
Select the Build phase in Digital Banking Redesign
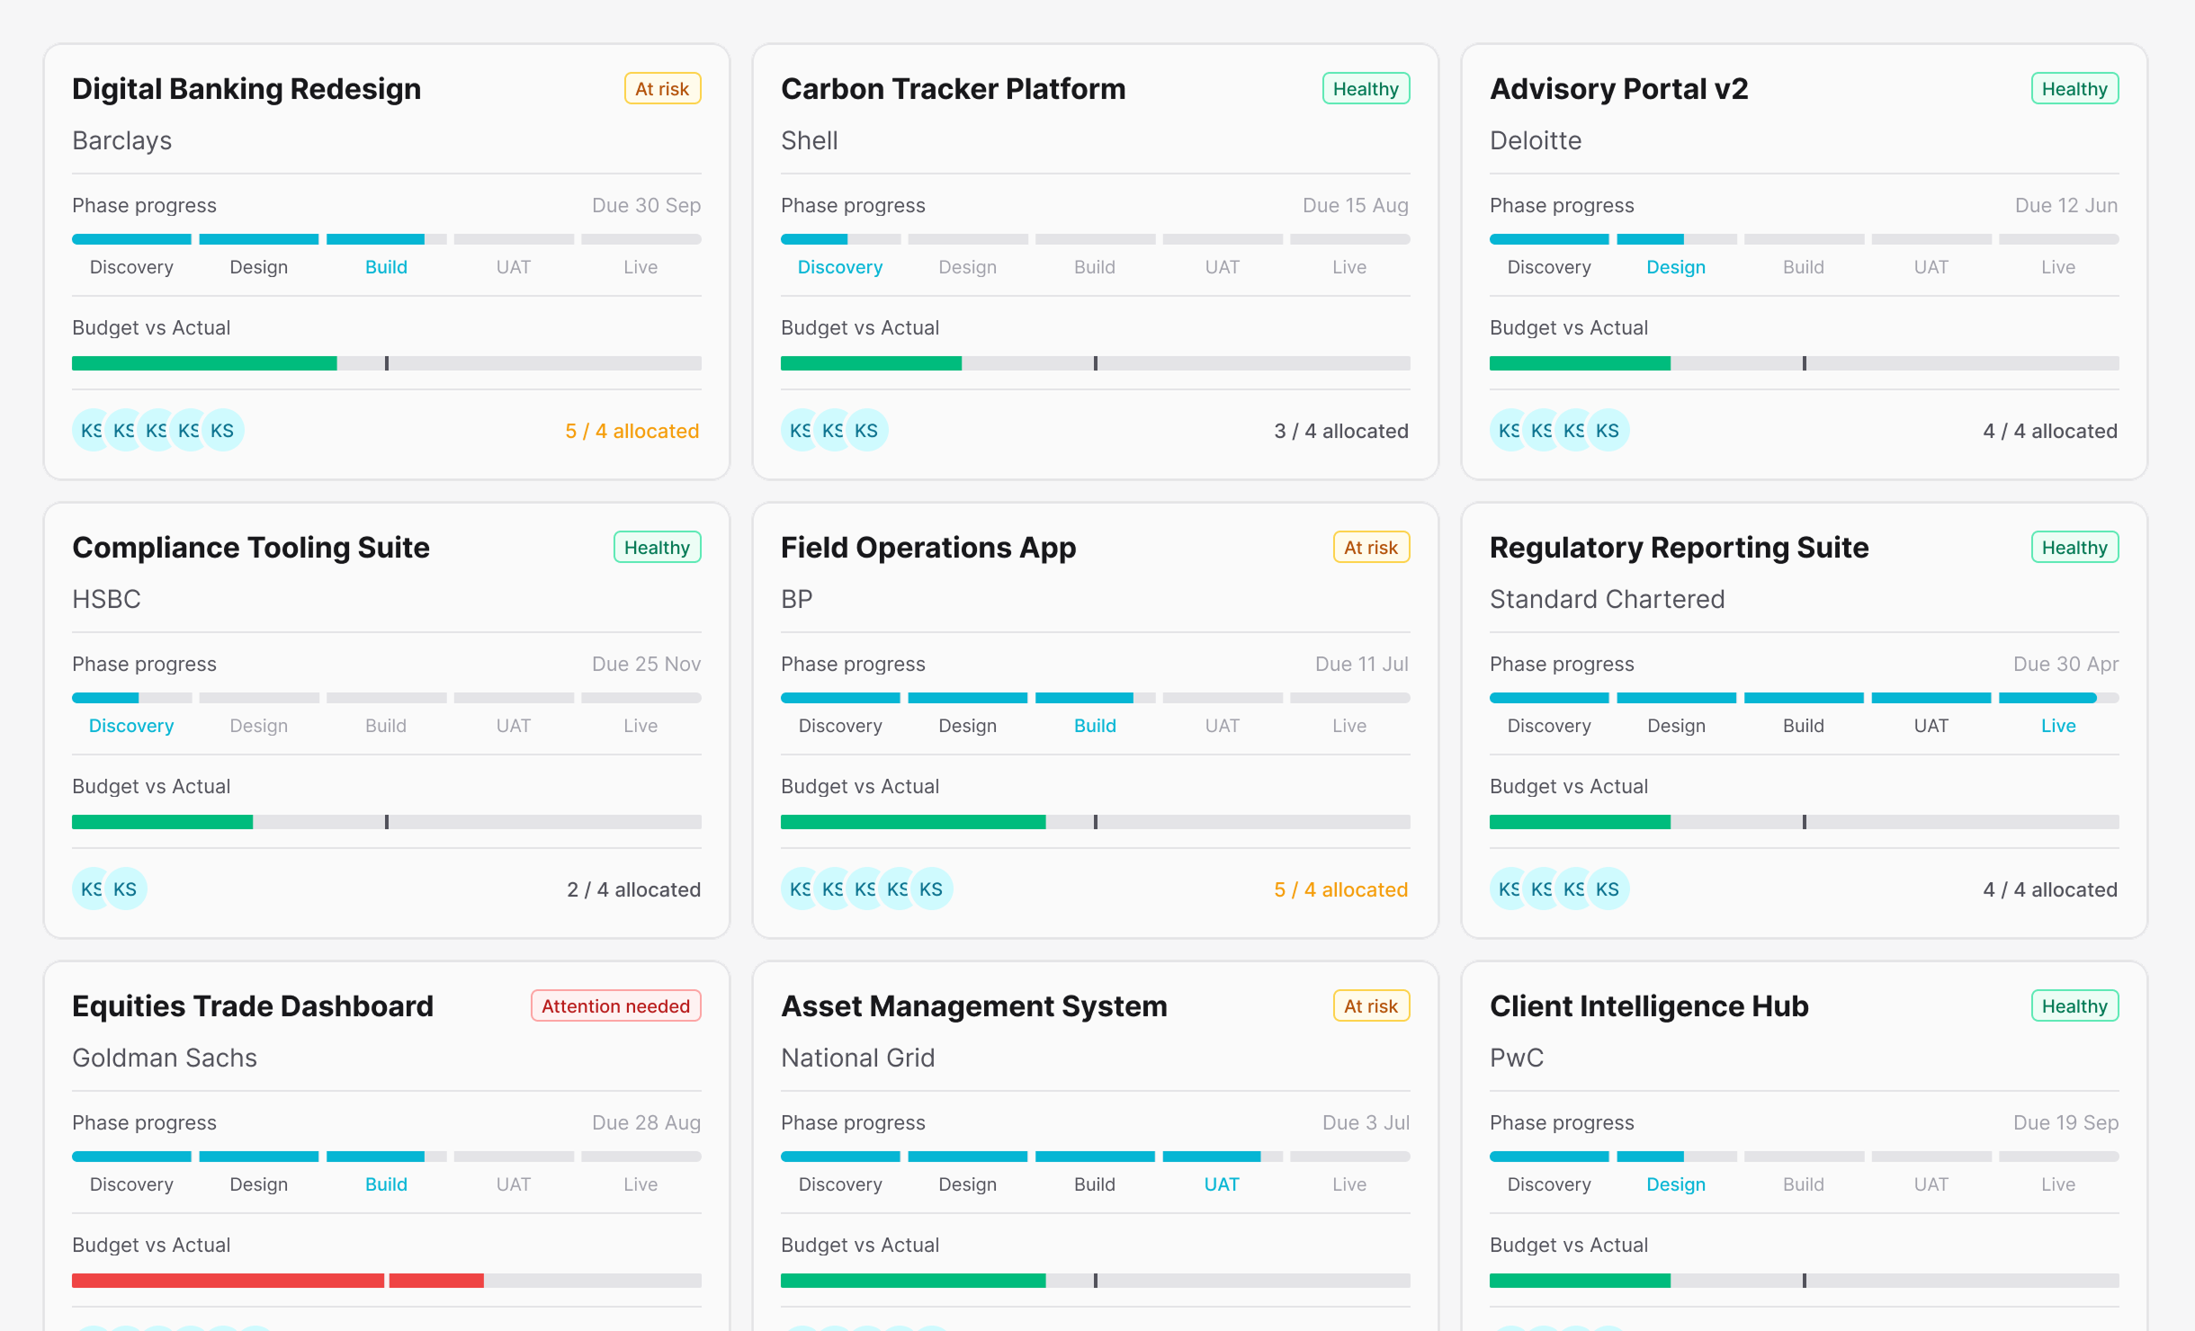pyautogui.click(x=386, y=267)
